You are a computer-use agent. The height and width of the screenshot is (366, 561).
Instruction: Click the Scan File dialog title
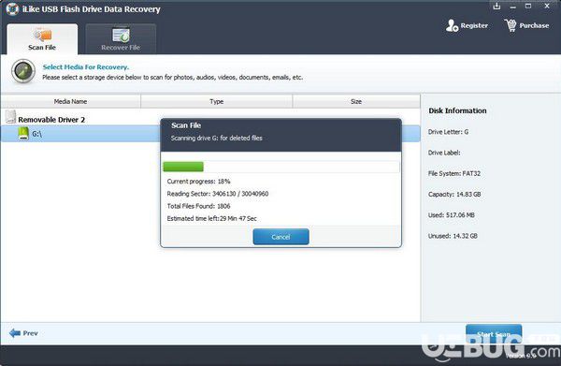186,125
